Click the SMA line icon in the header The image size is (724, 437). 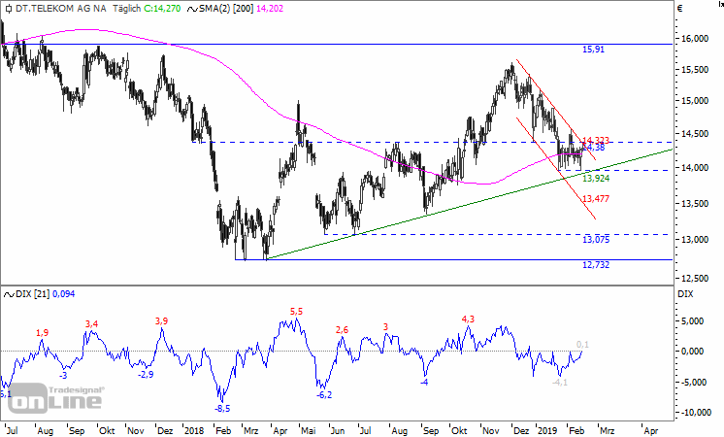(x=192, y=9)
